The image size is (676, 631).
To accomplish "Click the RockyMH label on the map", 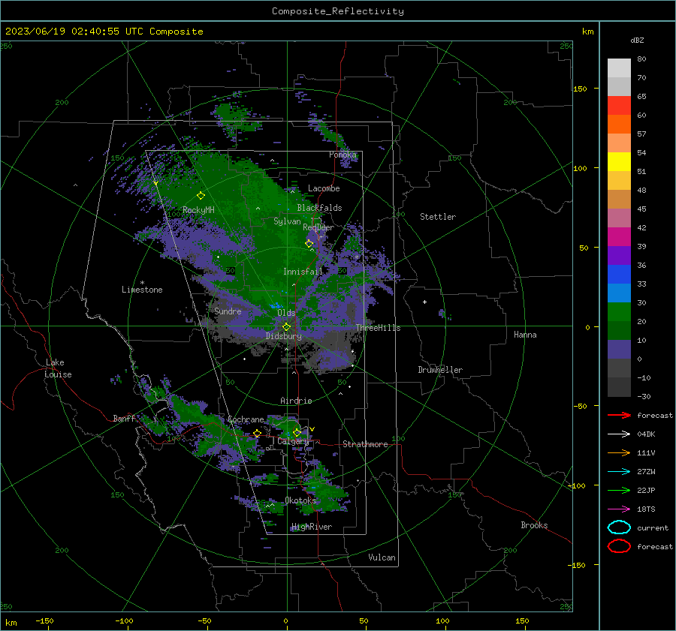I will pyautogui.click(x=198, y=210).
